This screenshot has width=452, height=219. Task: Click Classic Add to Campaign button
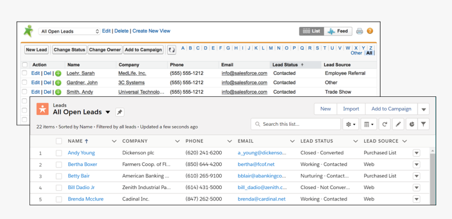coord(143,49)
